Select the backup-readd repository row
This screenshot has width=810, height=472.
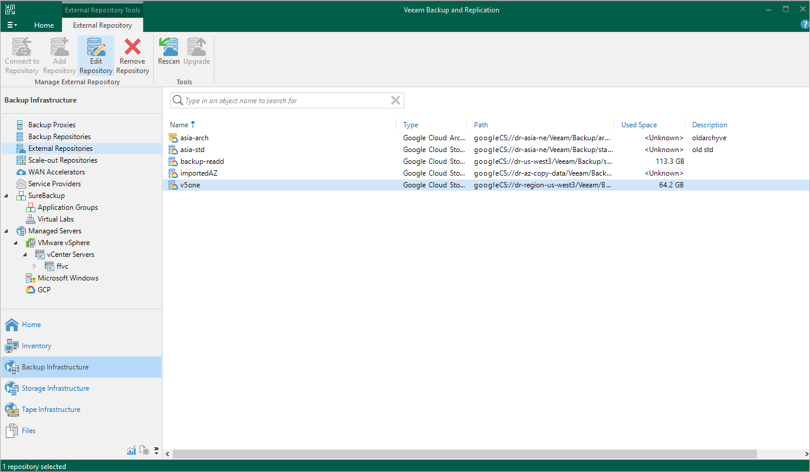click(486, 161)
